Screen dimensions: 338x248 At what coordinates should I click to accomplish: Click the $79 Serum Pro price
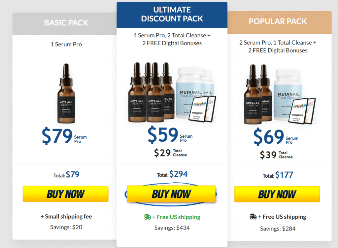[x=64, y=136]
